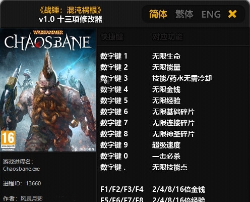Enable 无限金钱 cheat
250x202 pixels.
[x=166, y=89]
